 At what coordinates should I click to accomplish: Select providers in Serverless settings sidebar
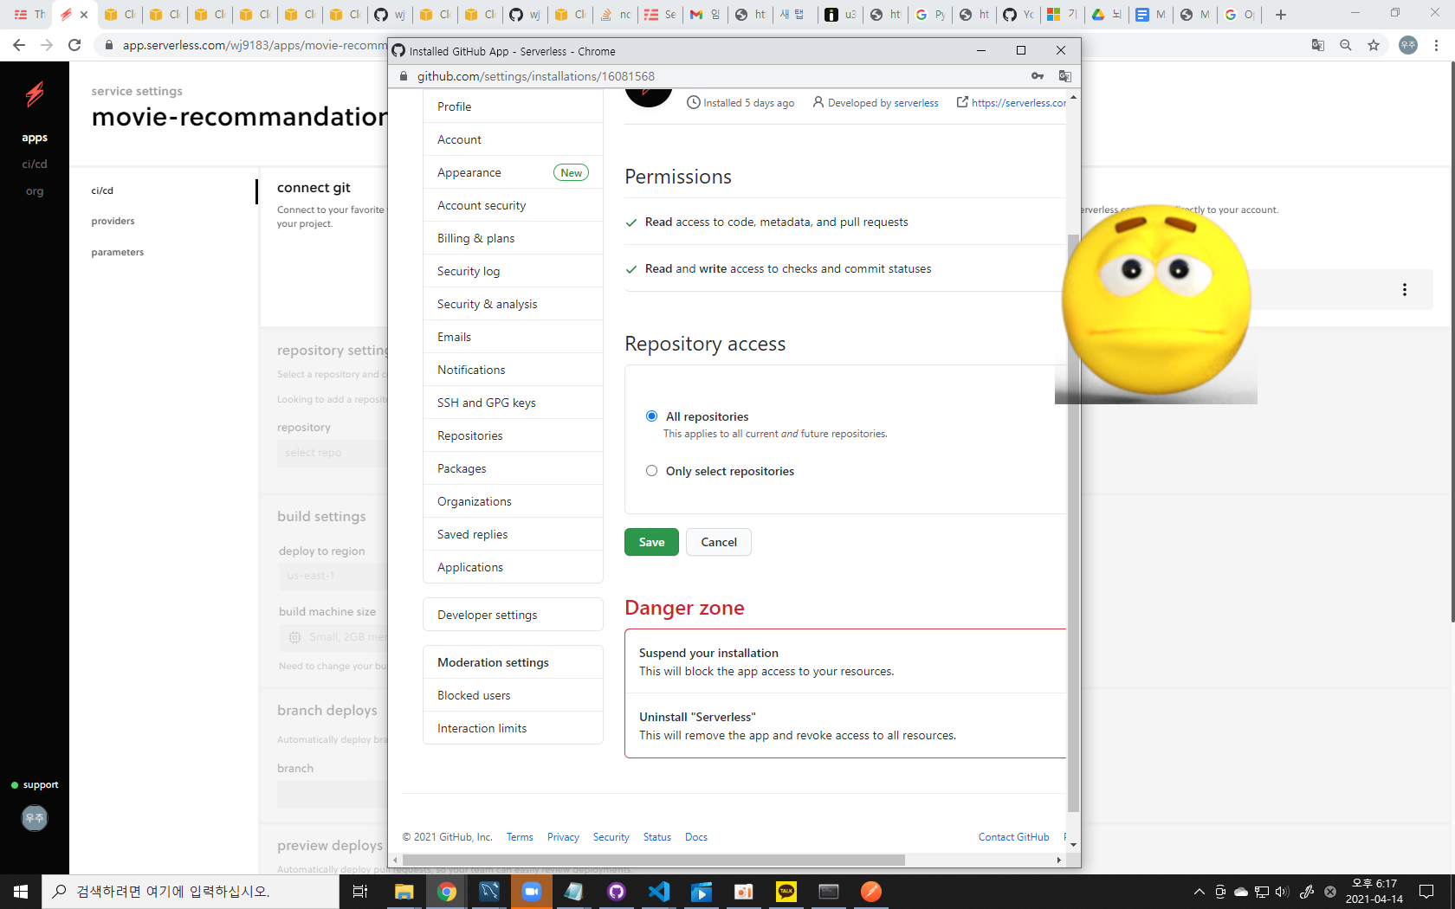pyautogui.click(x=113, y=221)
